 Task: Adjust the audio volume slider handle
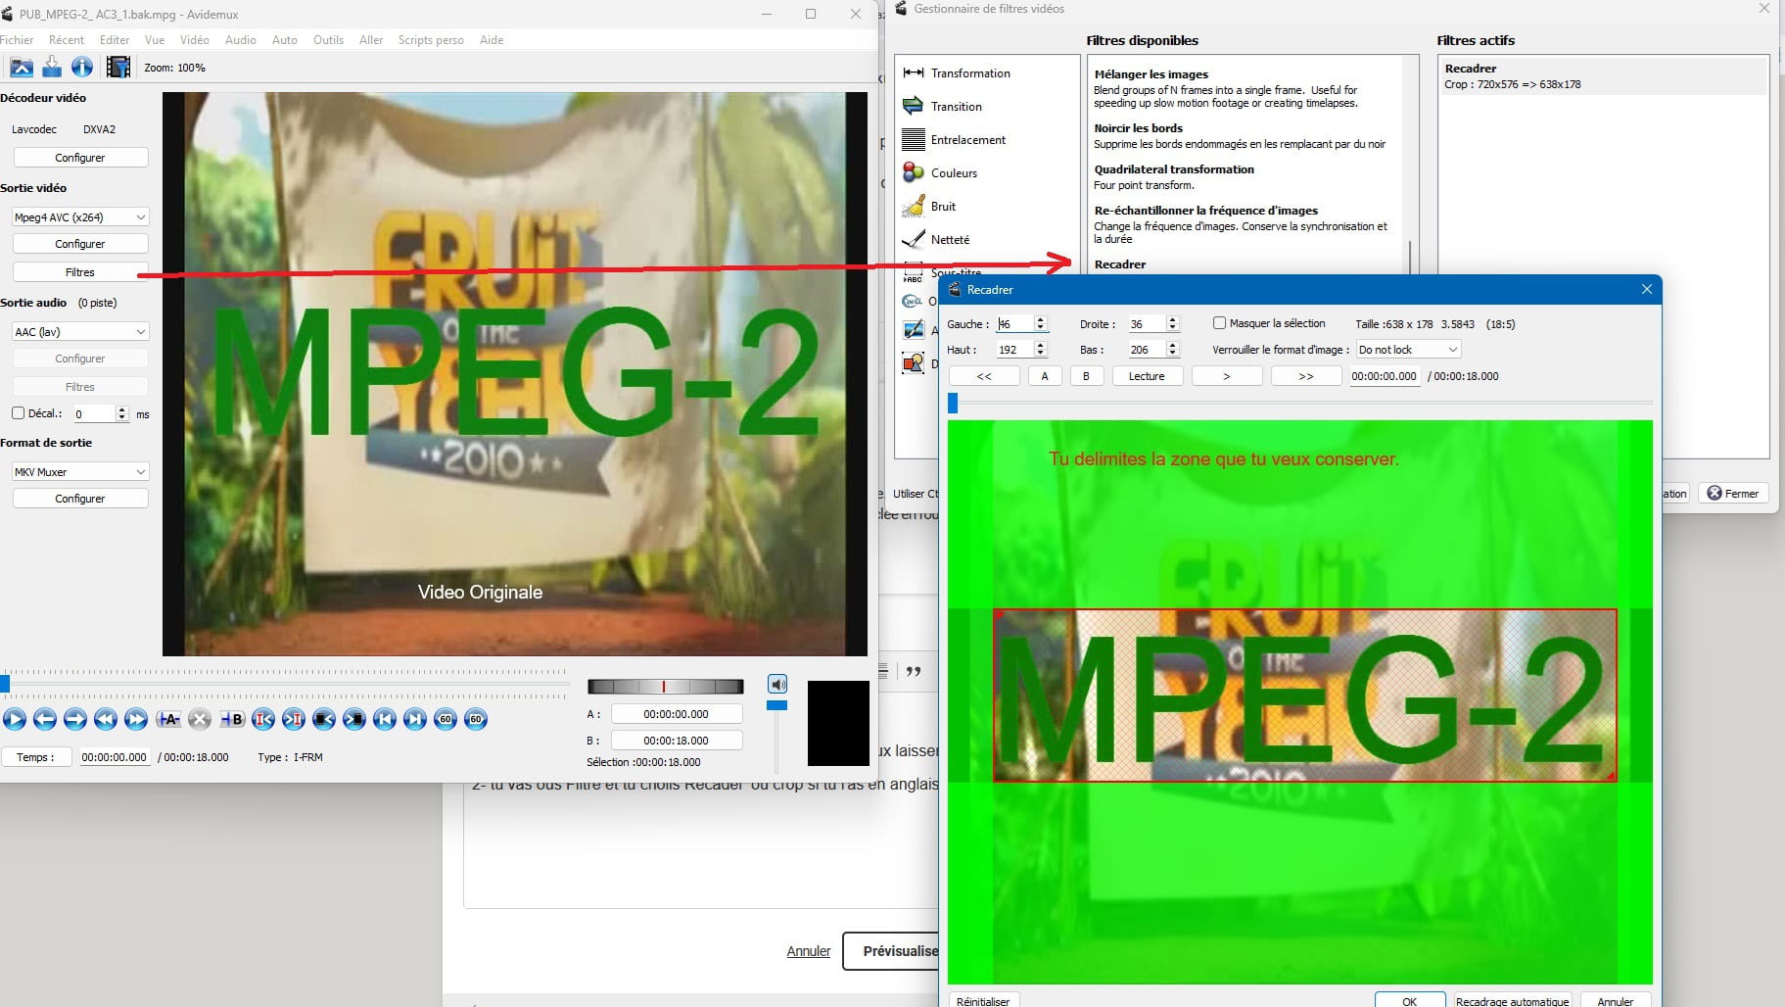776,705
